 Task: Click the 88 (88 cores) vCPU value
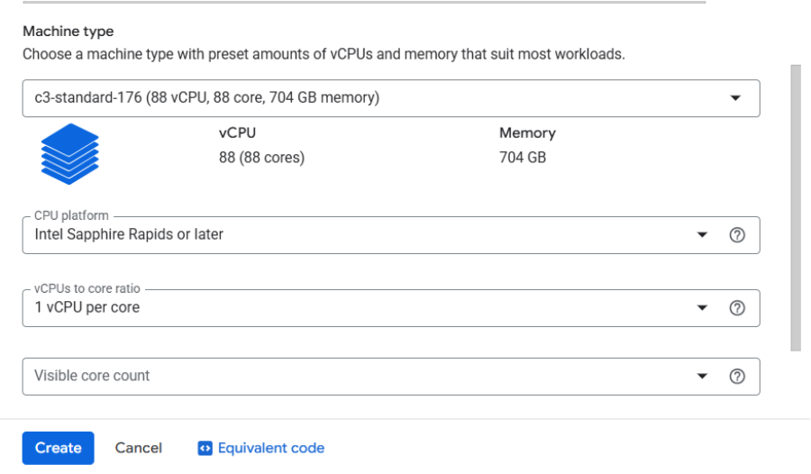click(x=261, y=158)
